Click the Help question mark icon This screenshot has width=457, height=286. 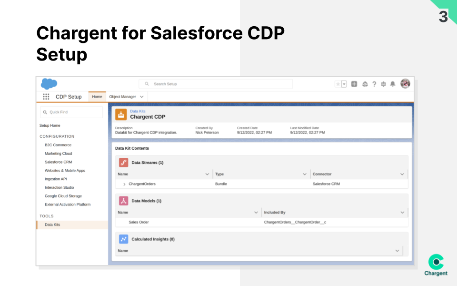pos(374,84)
